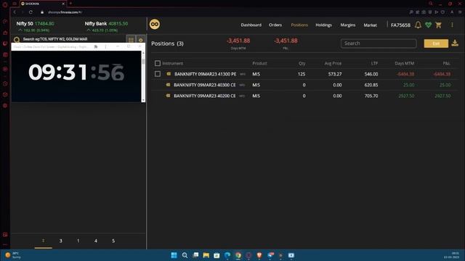Click the Shoonya infinity logo
465x261 pixels.
click(155, 24)
